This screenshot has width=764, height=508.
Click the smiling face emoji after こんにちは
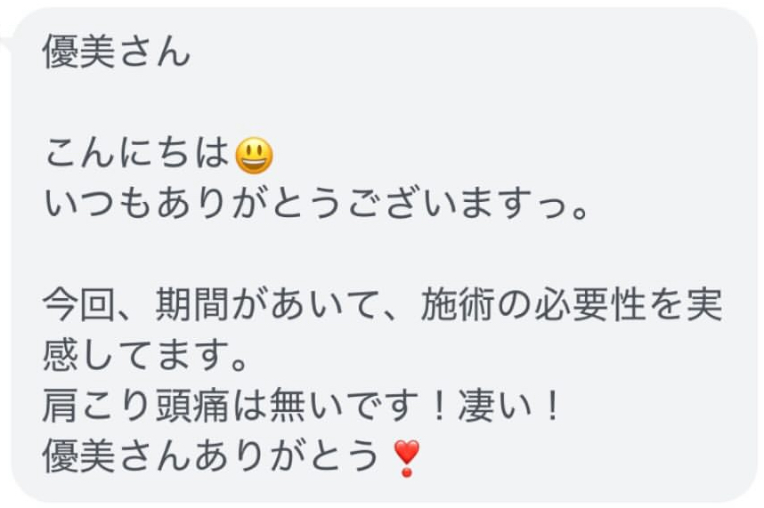[254, 156]
